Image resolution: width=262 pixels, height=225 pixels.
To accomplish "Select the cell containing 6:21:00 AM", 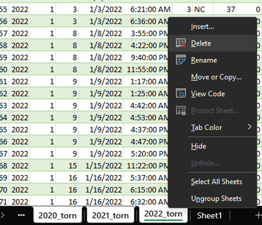I will point(148,9).
